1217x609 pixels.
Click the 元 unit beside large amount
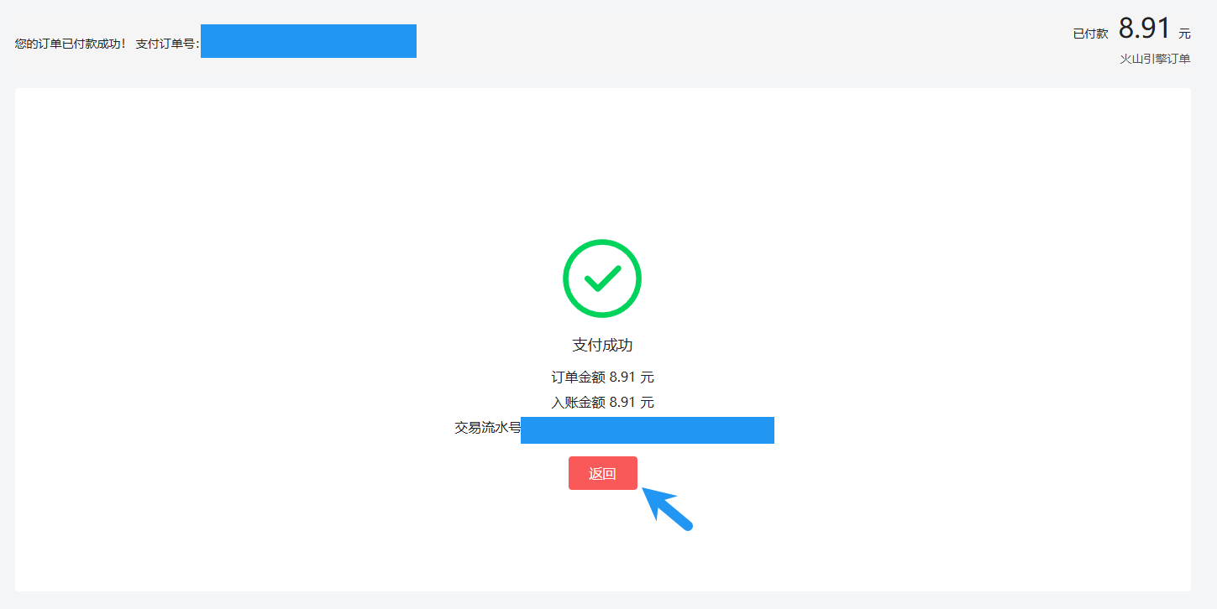point(1184,34)
